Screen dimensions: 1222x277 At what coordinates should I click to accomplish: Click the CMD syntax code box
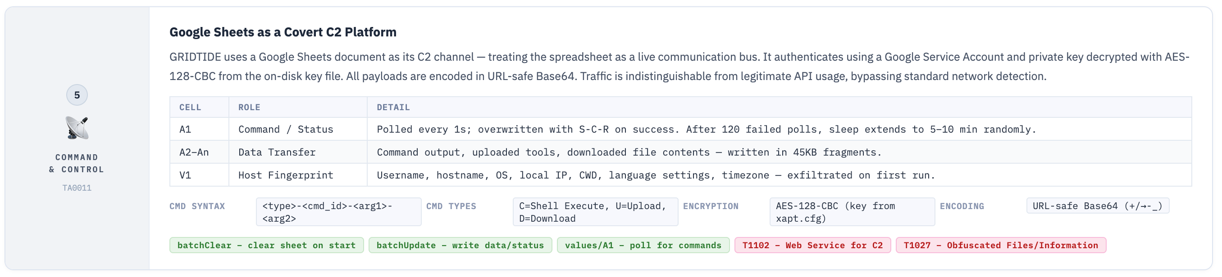tap(338, 212)
